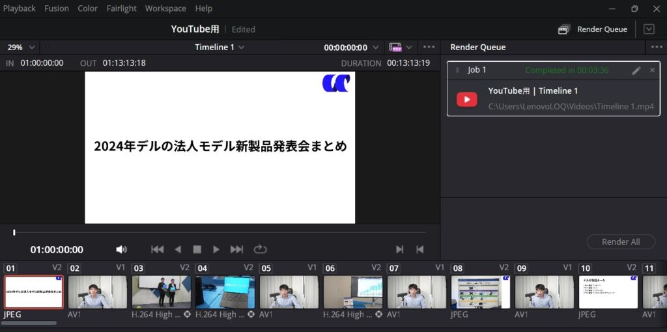Click the viewer scrubber playhead
Viewport: 667px width, 332px height.
[14, 232]
